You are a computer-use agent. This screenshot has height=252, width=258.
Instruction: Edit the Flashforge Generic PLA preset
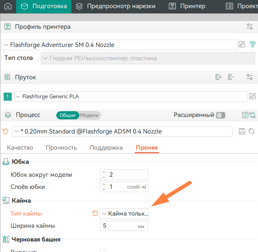click(x=252, y=96)
